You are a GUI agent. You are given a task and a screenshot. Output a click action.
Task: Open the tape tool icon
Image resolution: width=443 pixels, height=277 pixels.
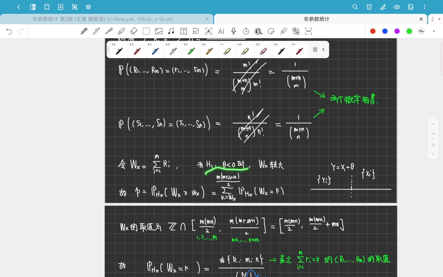(x=259, y=31)
